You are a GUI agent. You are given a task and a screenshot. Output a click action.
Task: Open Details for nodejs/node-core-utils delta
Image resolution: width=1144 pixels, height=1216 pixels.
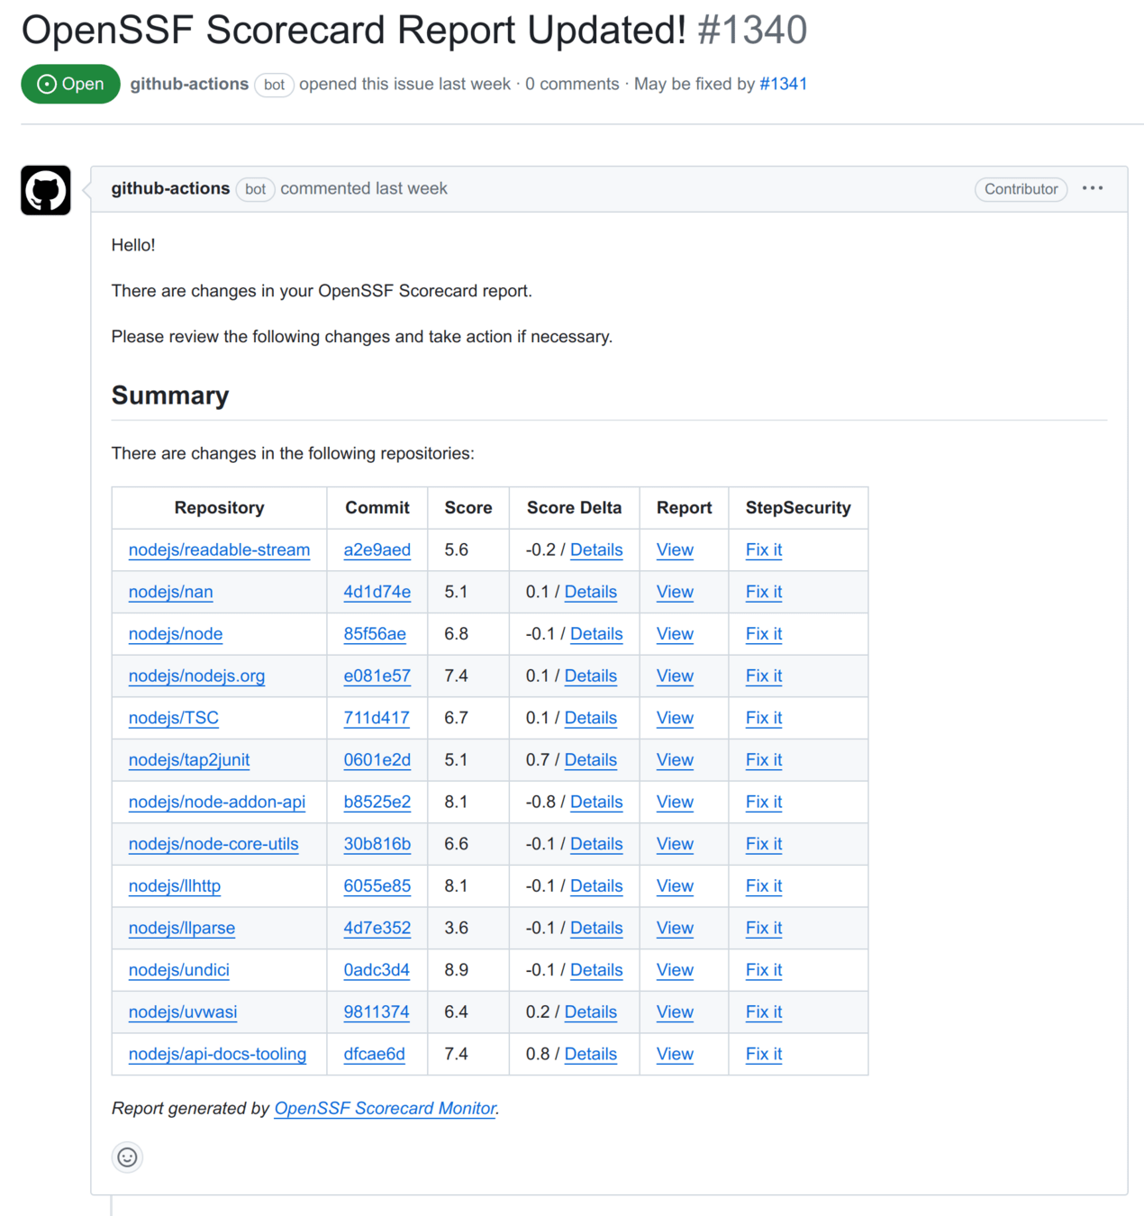595,844
